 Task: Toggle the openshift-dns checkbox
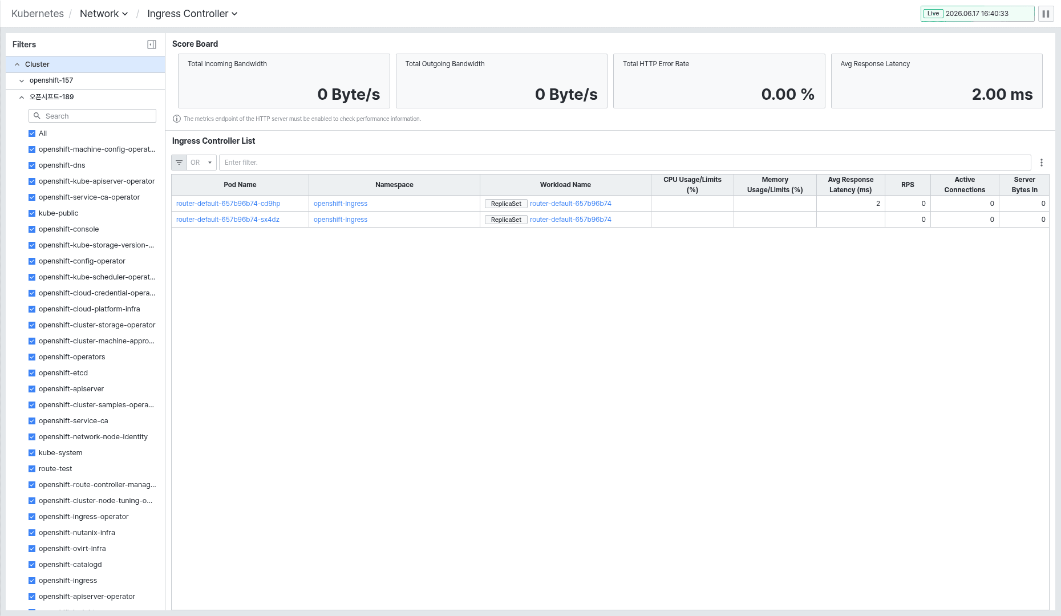click(32, 165)
